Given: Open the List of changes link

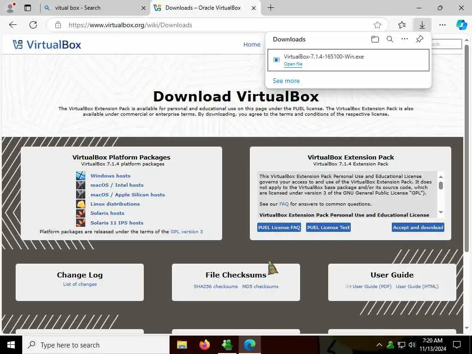Looking at the screenshot, I should pyautogui.click(x=80, y=284).
